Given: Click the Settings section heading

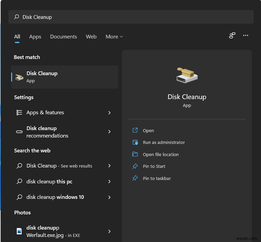Looking at the screenshot, I should click(x=24, y=97).
